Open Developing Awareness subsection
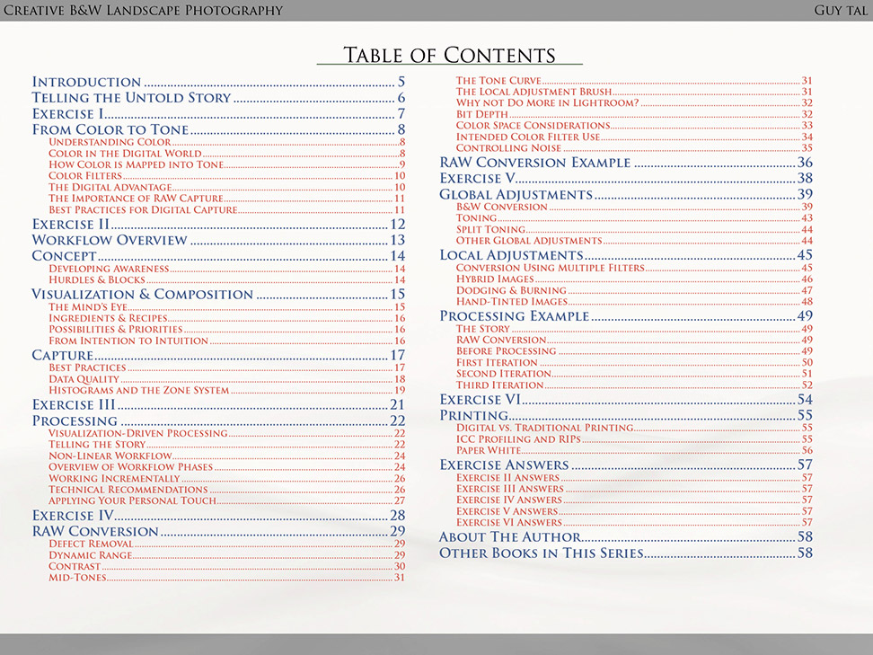 (226, 269)
